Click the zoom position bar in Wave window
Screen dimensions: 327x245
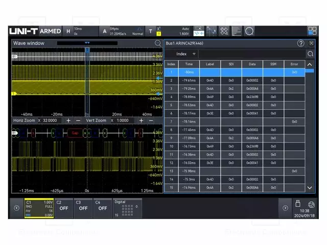(87, 44)
